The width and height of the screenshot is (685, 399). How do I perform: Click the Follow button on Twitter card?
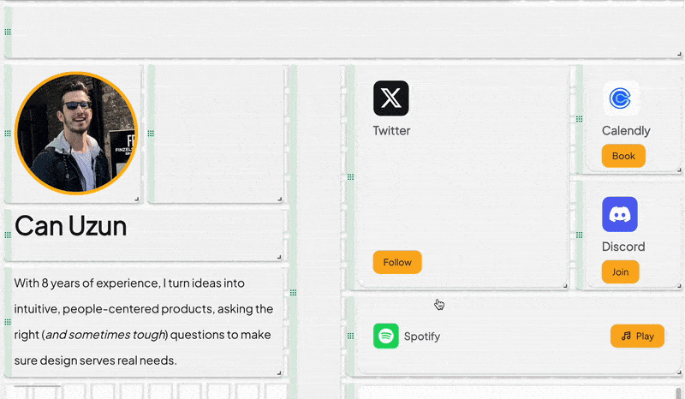pos(397,262)
